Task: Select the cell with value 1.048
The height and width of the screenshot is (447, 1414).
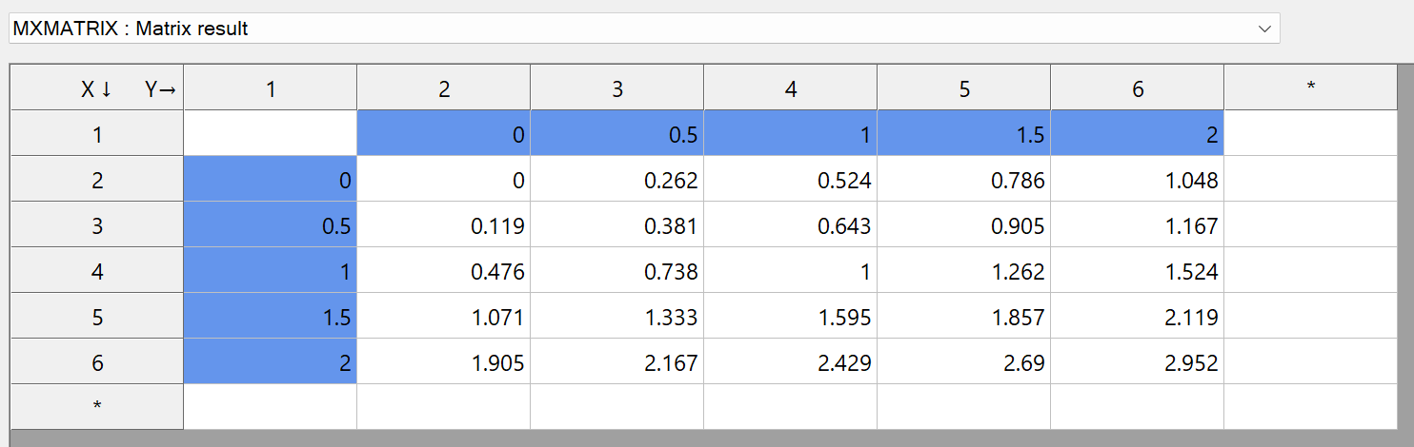Action: pos(1138,180)
